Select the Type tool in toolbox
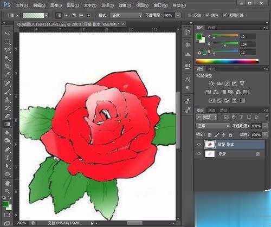The height and width of the screenshot is (227, 271). (x=7, y=158)
